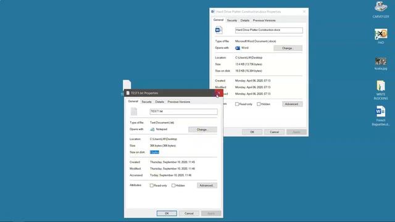Open the HxD desktop shortcut
Screen dimensions: 395x222
pos(381,34)
